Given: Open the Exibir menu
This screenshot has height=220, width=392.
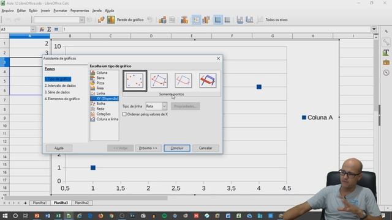Looking at the screenshot, I should pyautogui.click(x=33, y=10).
